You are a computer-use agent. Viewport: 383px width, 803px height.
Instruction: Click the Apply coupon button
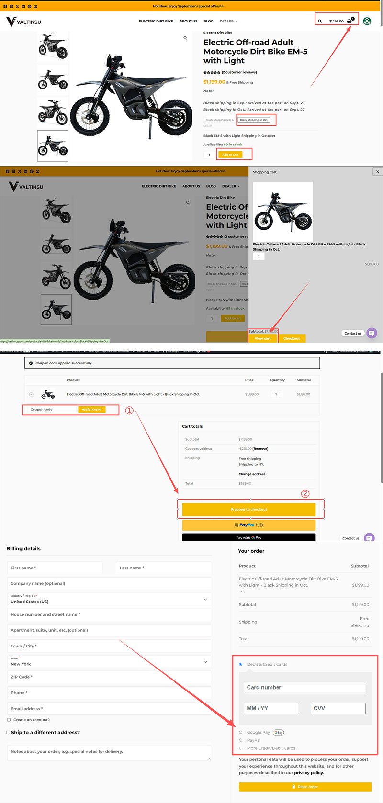(x=92, y=409)
